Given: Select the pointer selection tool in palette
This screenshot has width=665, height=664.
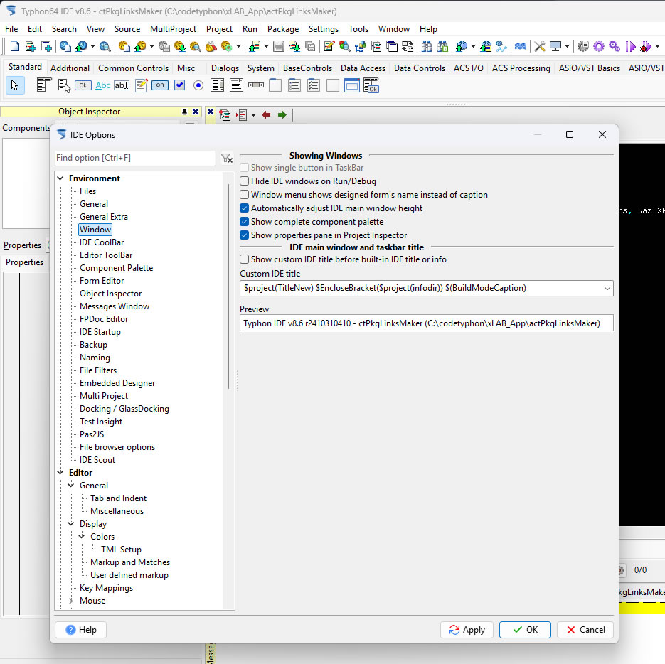Looking at the screenshot, I should [x=15, y=85].
